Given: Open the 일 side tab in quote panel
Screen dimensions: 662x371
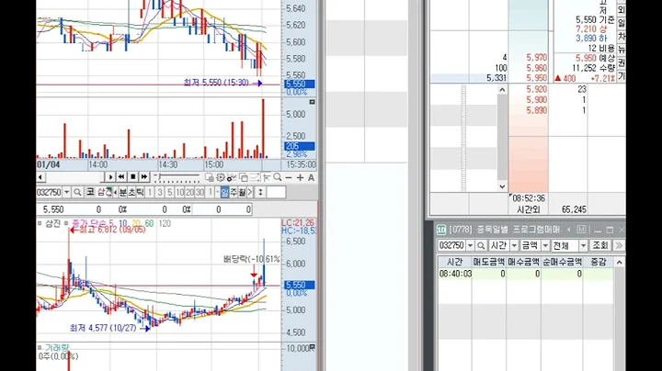Looking at the screenshot, I should pyautogui.click(x=622, y=22).
